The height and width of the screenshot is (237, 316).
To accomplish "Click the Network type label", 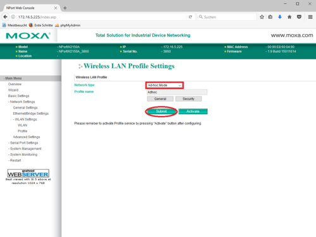I will (84, 85).
